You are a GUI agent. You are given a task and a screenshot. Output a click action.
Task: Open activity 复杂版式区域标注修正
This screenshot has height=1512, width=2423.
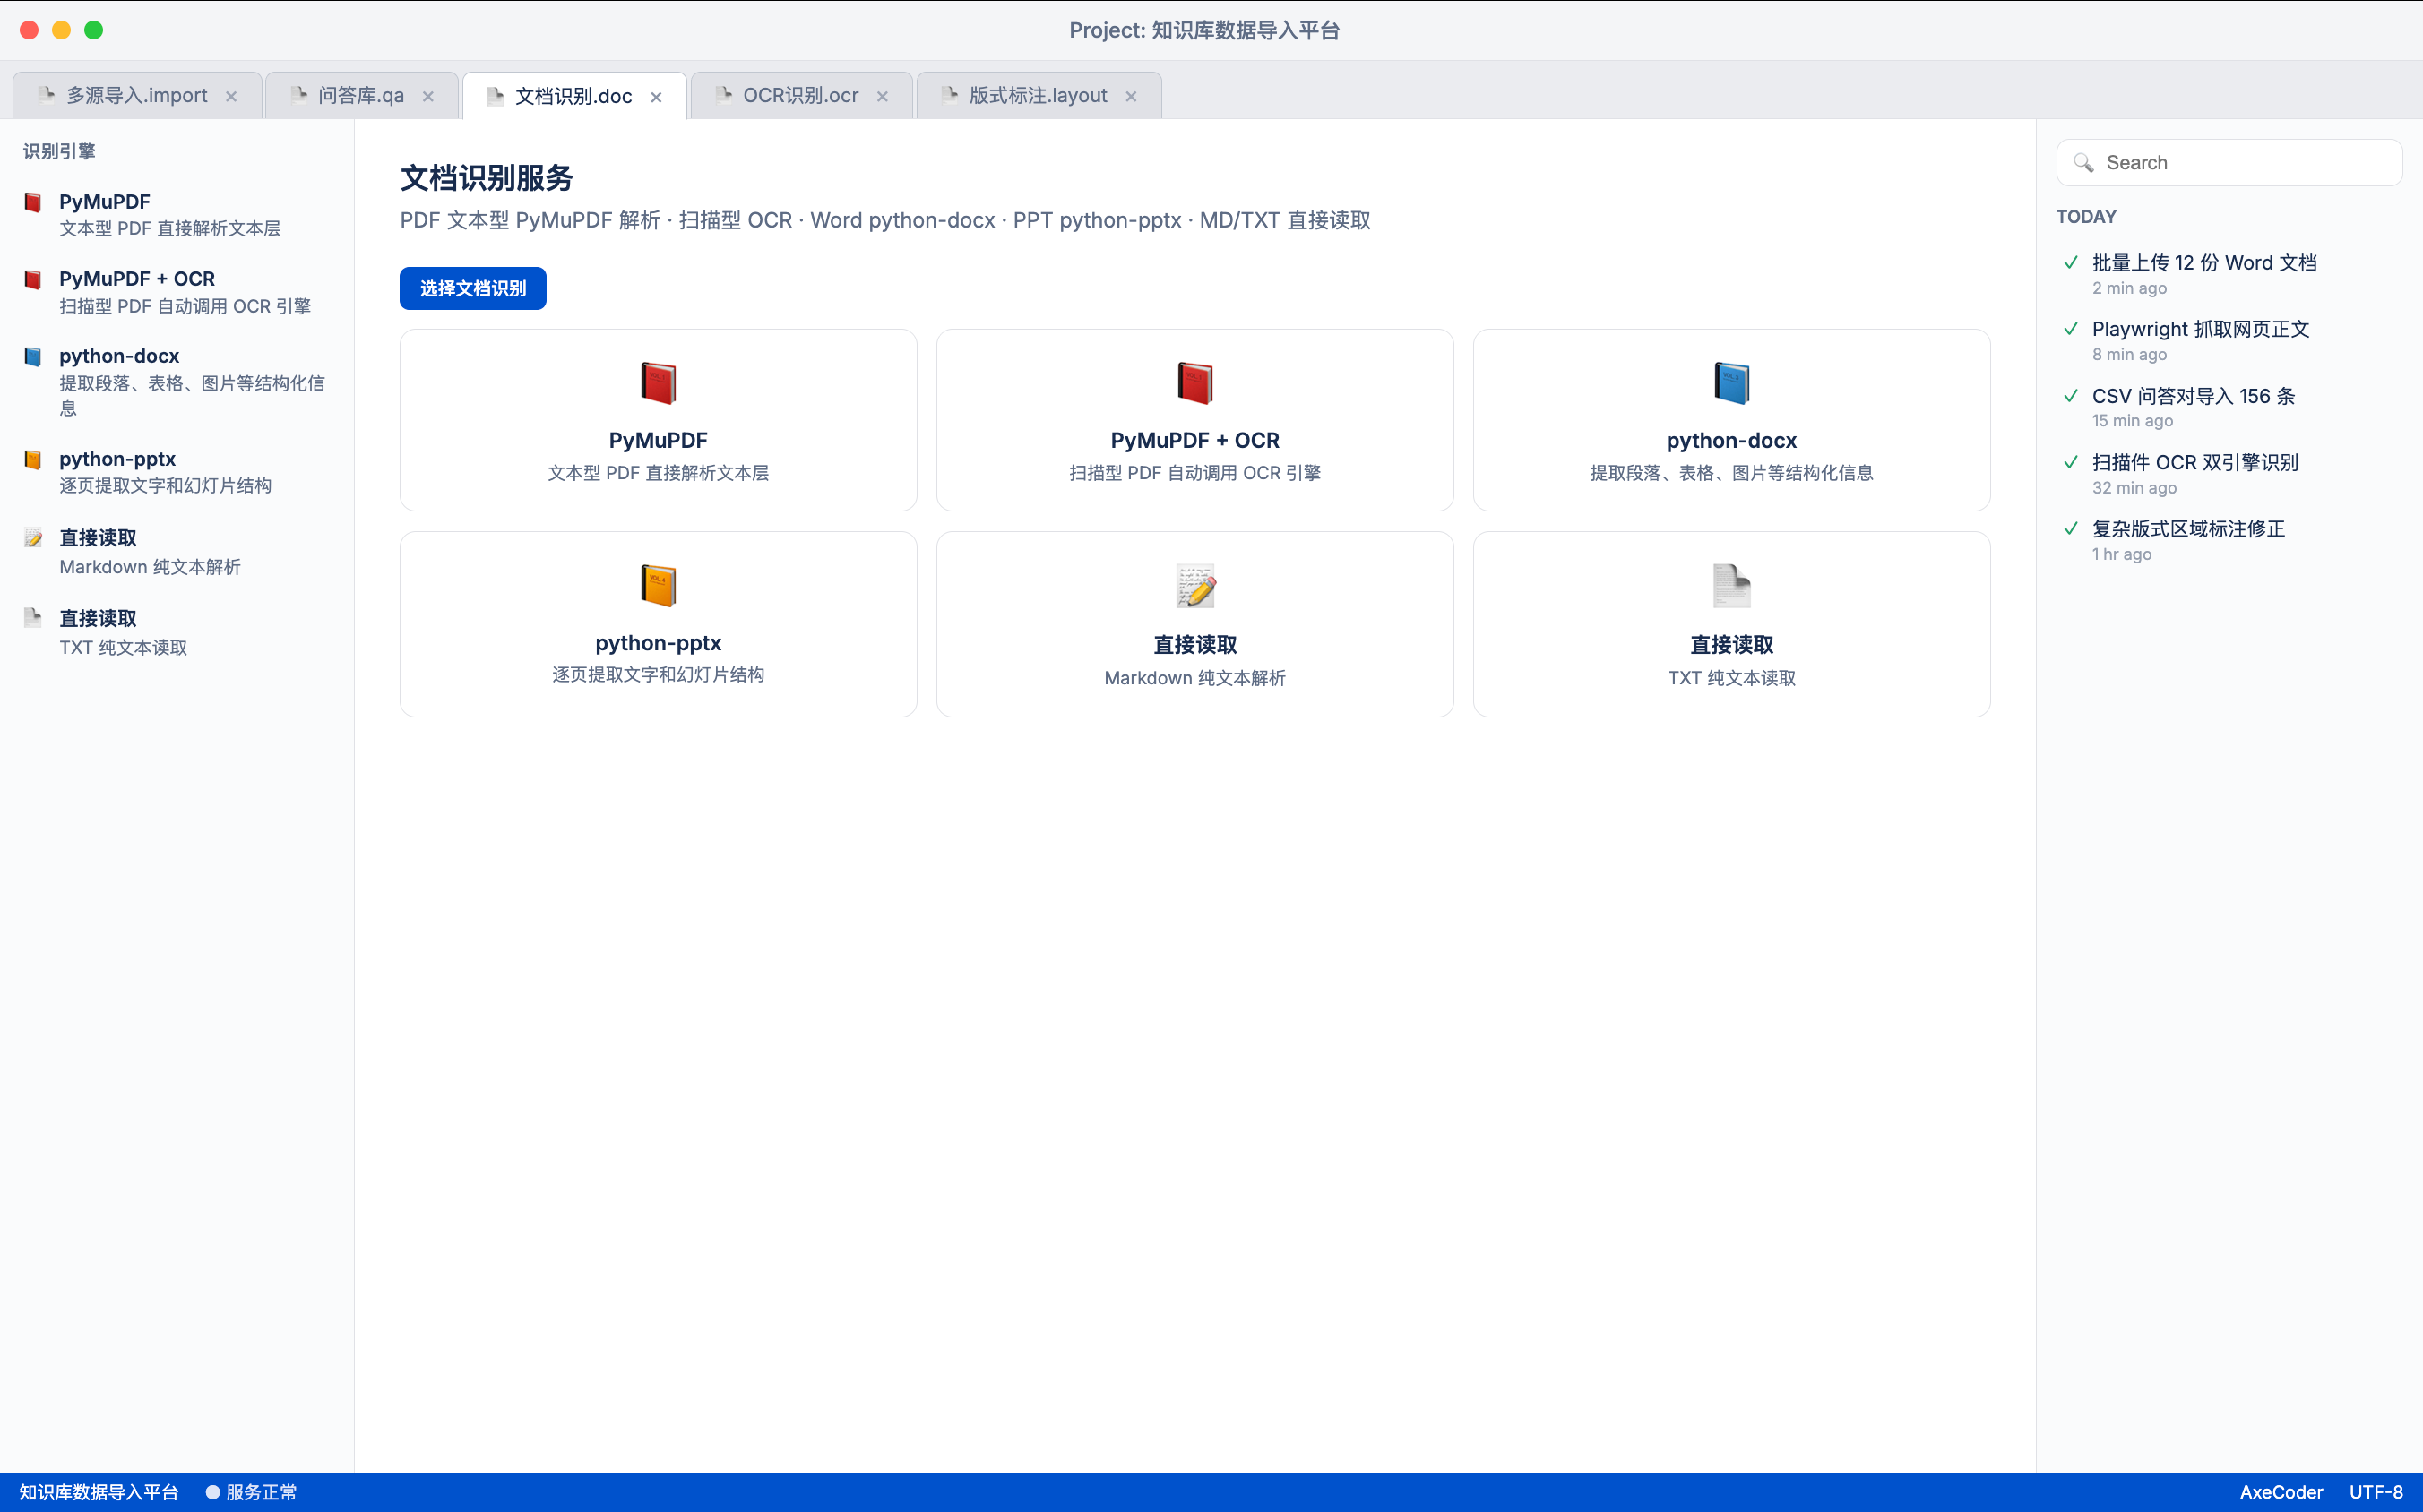tap(2188, 528)
